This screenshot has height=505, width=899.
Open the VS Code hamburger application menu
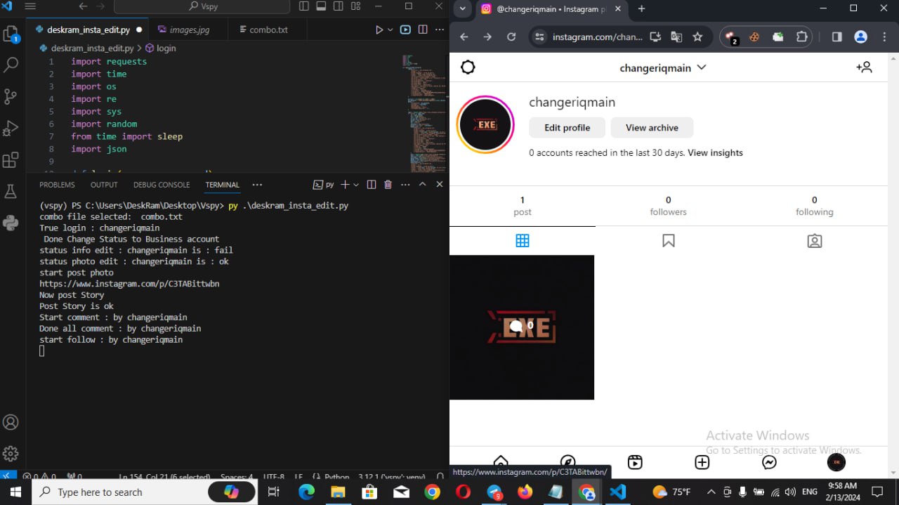pos(30,6)
